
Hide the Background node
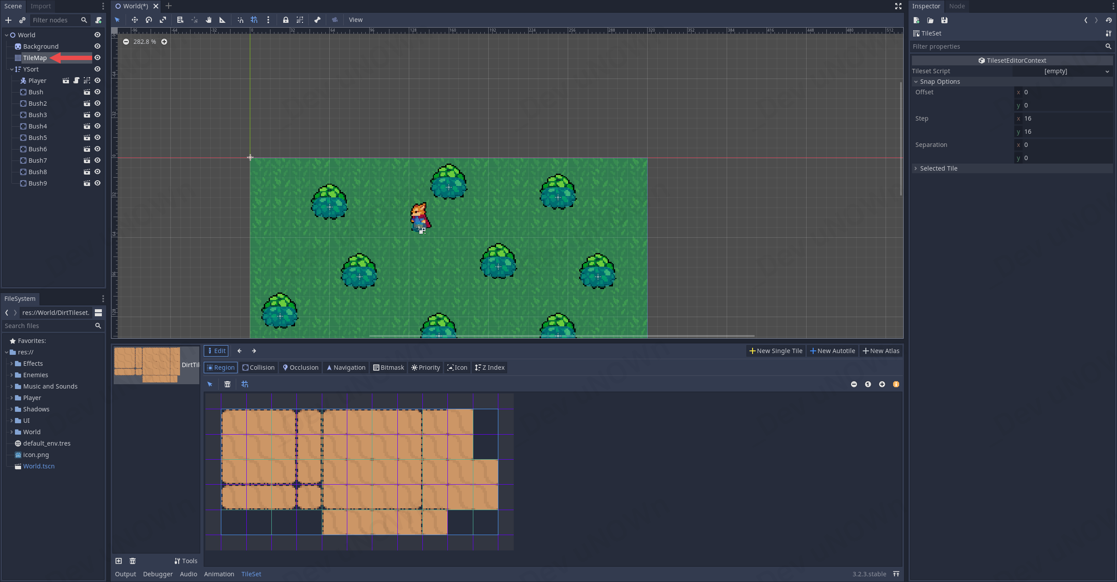97,46
